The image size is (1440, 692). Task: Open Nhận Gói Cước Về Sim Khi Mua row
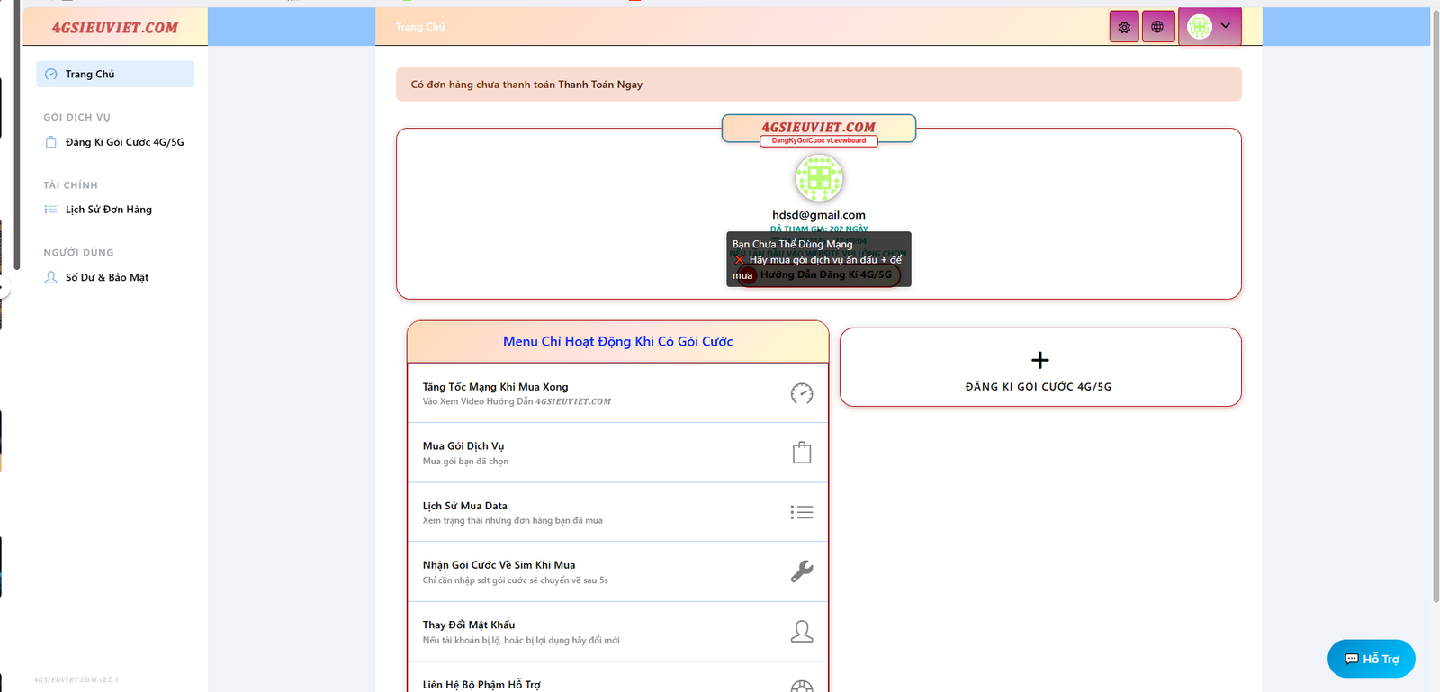point(617,571)
